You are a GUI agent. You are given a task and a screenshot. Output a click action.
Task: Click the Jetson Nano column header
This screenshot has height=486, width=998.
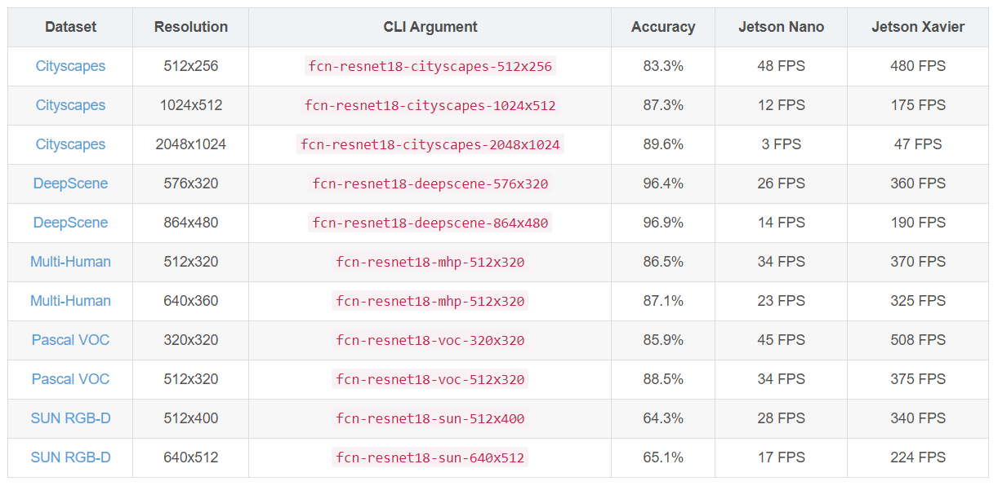782,27
